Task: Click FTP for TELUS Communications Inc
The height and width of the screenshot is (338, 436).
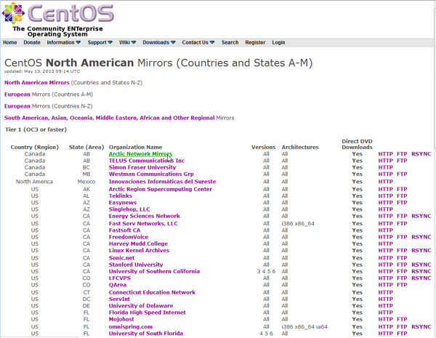Action: coord(402,161)
